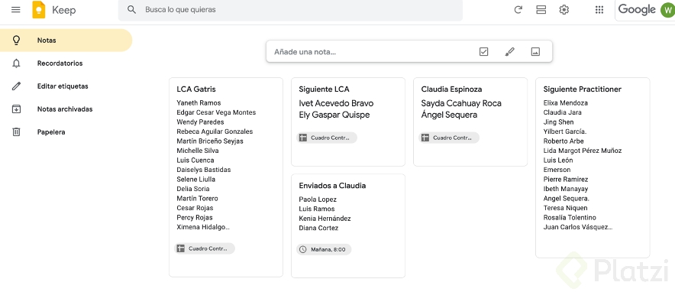Click Daiselys Bastidas line
Image resolution: width=675 pixels, height=292 pixels.
204,170
